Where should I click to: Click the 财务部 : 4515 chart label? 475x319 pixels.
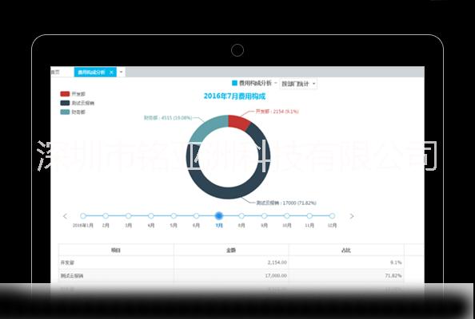tap(168, 118)
